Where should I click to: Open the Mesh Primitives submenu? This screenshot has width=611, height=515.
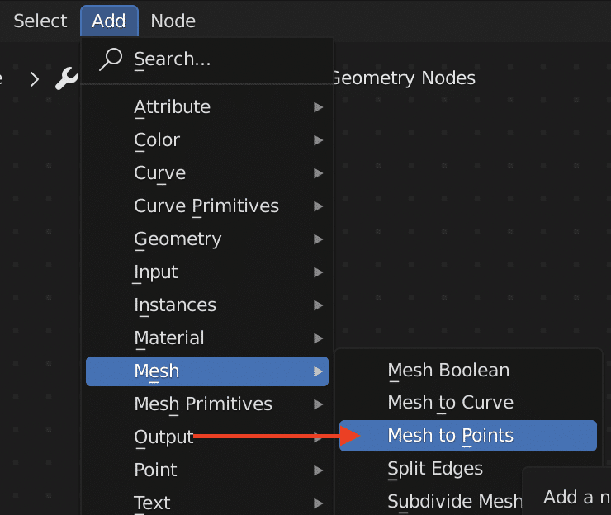(207, 404)
